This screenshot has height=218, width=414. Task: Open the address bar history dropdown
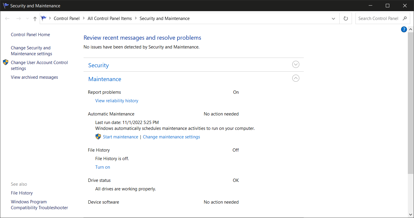[x=333, y=19]
